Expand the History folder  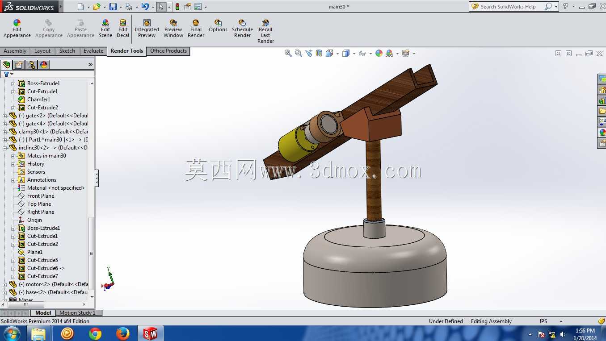point(13,164)
